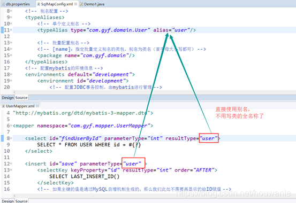Image resolution: width=296 pixels, height=203 pixels.
Task: Click the </selectKey> closing tag
Action: click(x=55, y=183)
